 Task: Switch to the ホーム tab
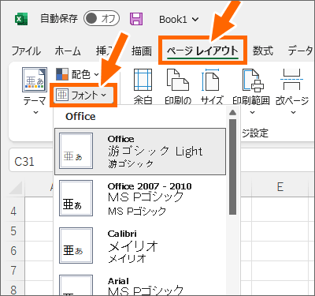[x=68, y=51]
